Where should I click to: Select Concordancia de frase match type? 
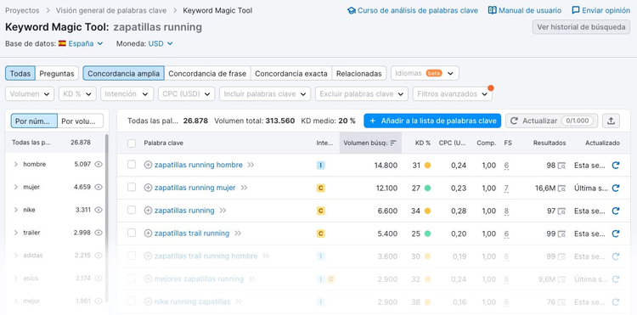coord(207,74)
